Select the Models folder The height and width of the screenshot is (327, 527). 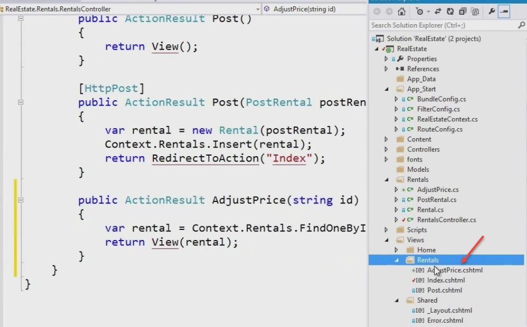click(418, 170)
